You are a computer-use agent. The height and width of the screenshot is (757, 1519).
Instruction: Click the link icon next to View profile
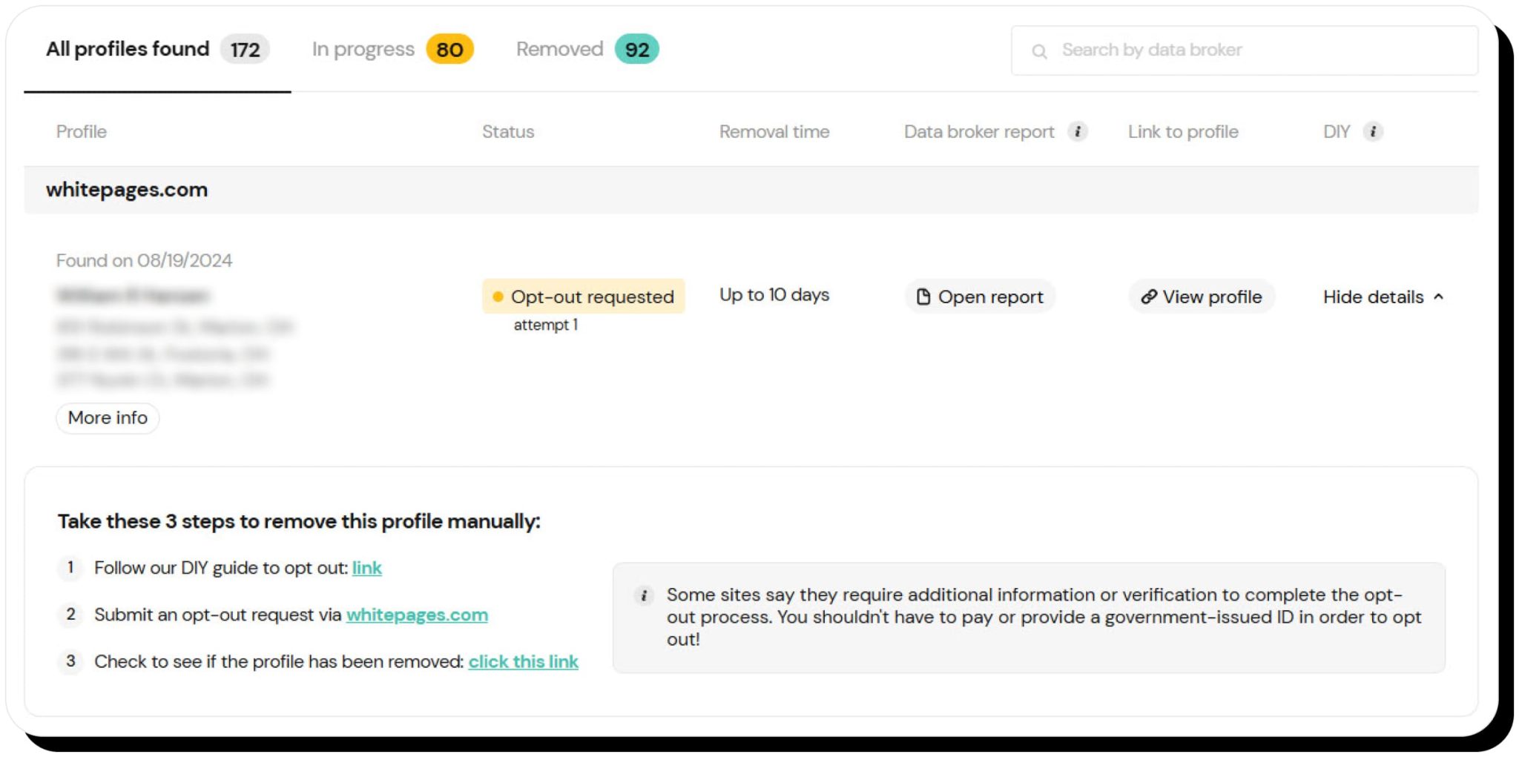[x=1150, y=297]
